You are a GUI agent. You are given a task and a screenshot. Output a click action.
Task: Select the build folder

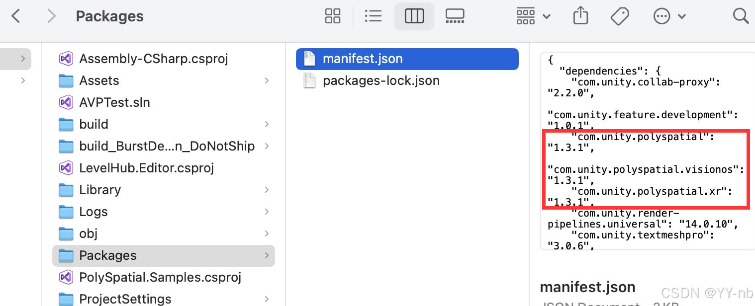[x=163, y=124]
